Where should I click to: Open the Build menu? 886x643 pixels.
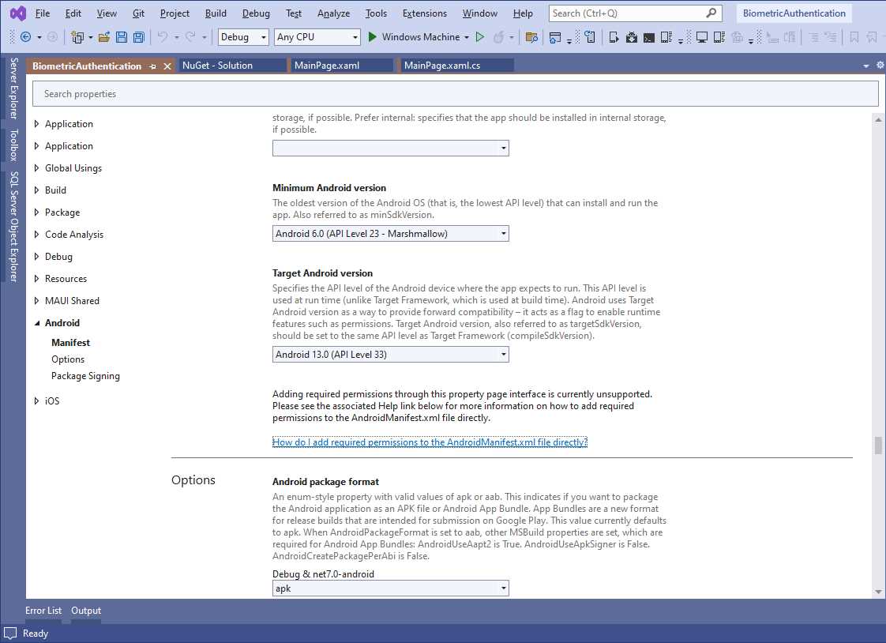coord(216,13)
